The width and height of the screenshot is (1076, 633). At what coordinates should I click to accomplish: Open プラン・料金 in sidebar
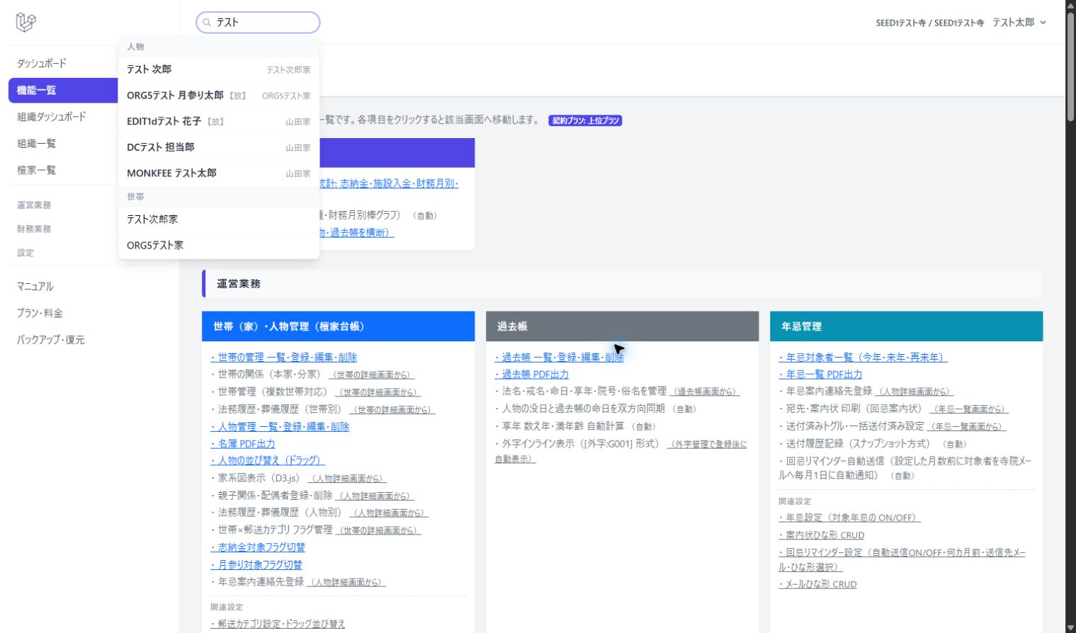(x=40, y=314)
